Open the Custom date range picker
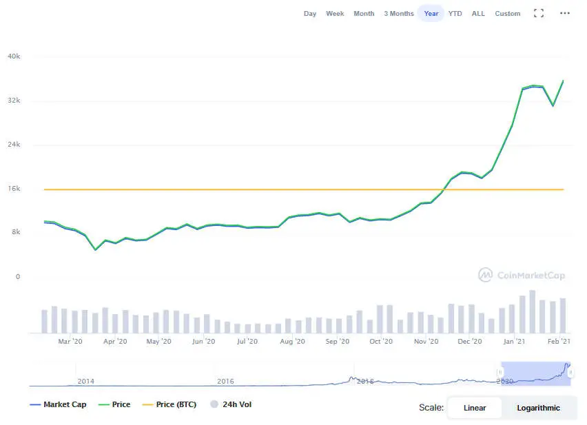 click(x=507, y=14)
